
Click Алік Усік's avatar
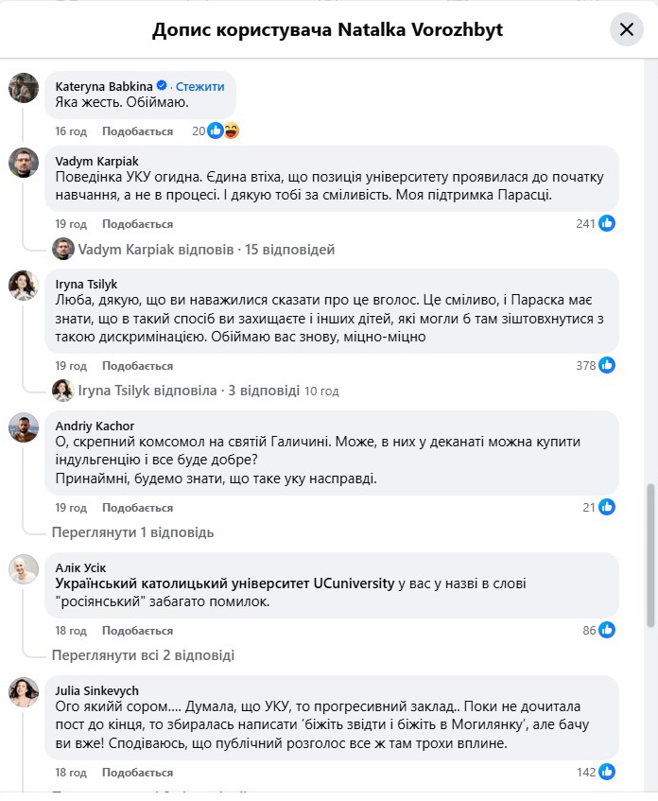pyautogui.click(x=24, y=569)
